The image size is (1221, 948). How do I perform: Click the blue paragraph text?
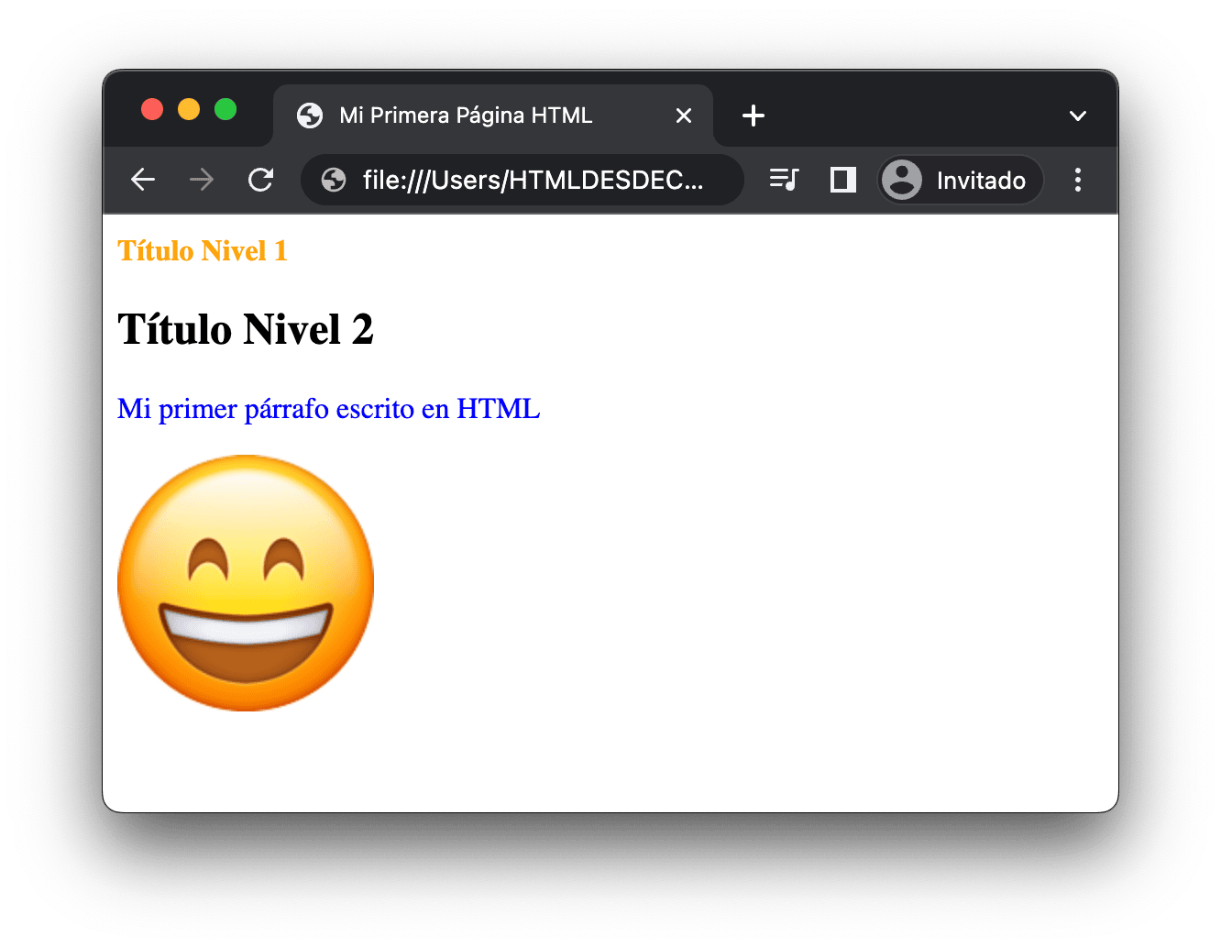point(328,409)
